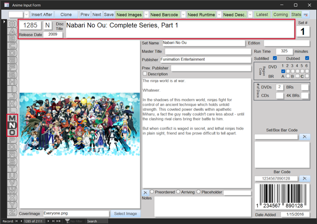Go to first record in navigation bar
Image resolution: width=317 pixels, height=224 pixels.
(16, 221)
